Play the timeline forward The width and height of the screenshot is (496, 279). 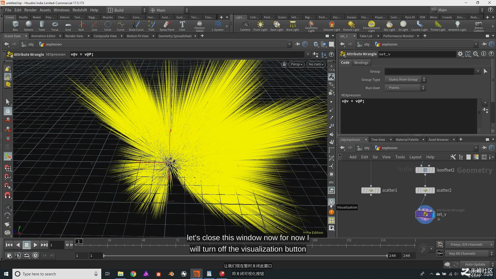(35, 245)
